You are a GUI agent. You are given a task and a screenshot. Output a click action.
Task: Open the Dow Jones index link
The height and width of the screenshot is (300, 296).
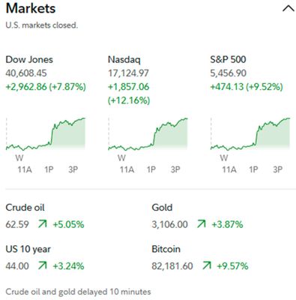click(x=29, y=59)
